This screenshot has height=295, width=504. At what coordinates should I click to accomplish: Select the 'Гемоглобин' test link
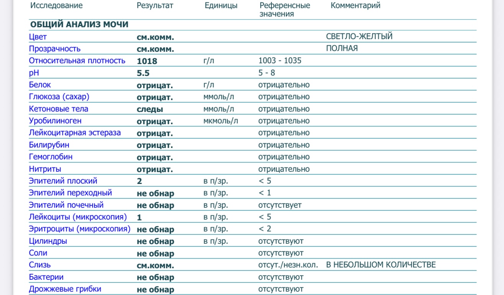click(51, 157)
